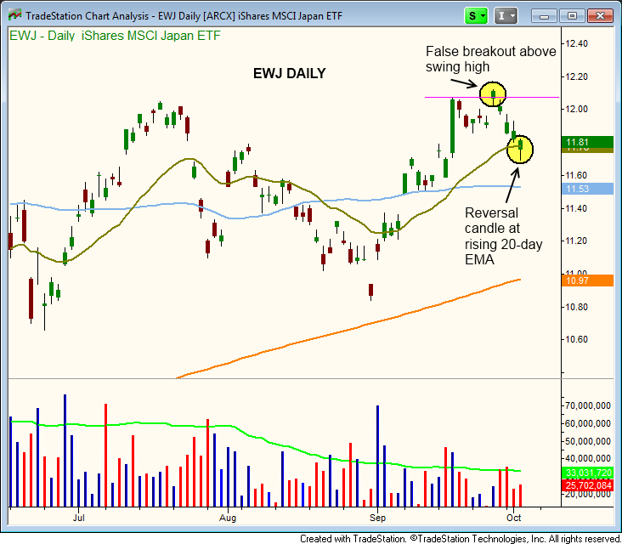Click the gap-down red candle before September

tap(370, 291)
